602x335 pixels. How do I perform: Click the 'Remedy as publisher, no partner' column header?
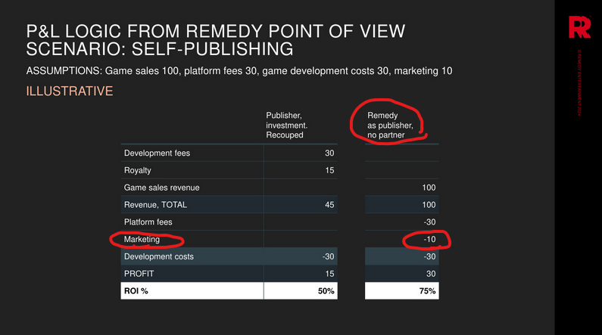coord(390,126)
